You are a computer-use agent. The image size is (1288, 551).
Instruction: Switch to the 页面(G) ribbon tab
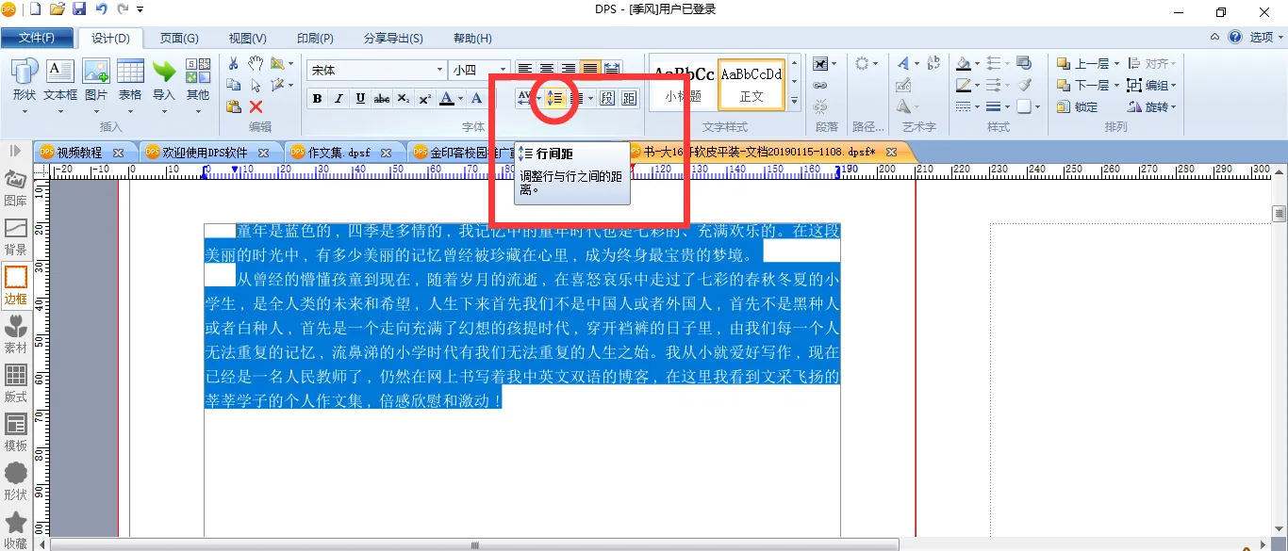coord(178,39)
